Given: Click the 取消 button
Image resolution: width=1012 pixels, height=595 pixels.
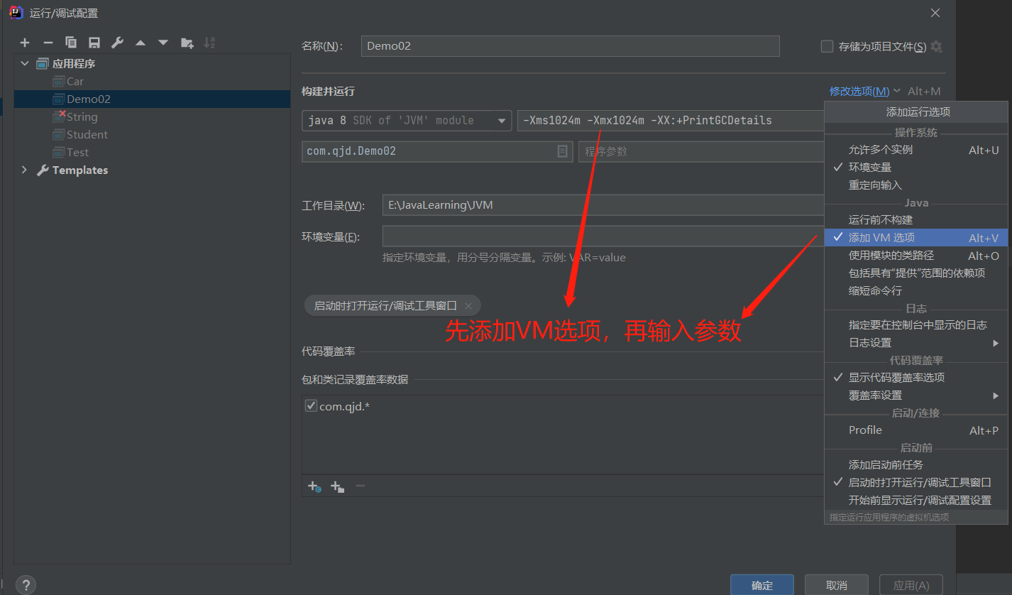Looking at the screenshot, I should coord(837,585).
